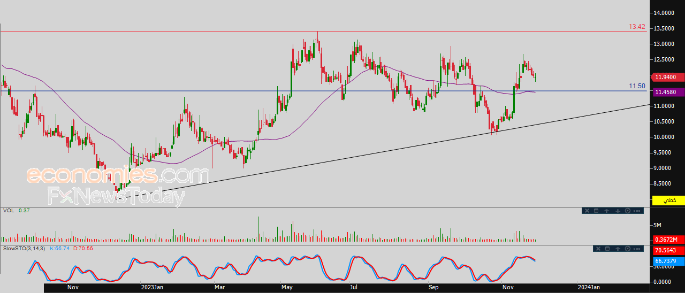This screenshot has height=293, width=685.
Task: Maximize the VOL indicator panel
Action: point(596,211)
